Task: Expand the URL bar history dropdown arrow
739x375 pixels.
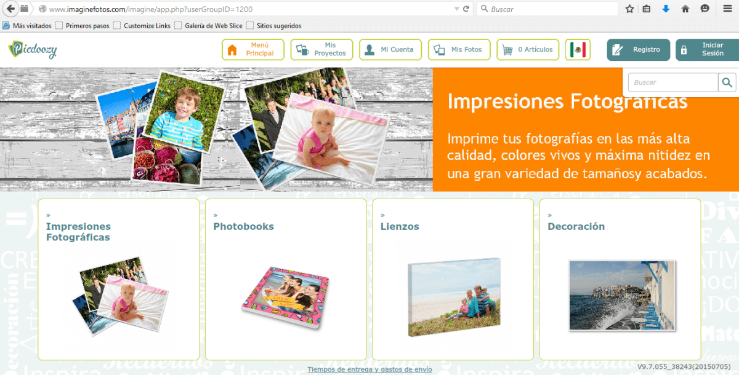Action: pyautogui.click(x=456, y=9)
